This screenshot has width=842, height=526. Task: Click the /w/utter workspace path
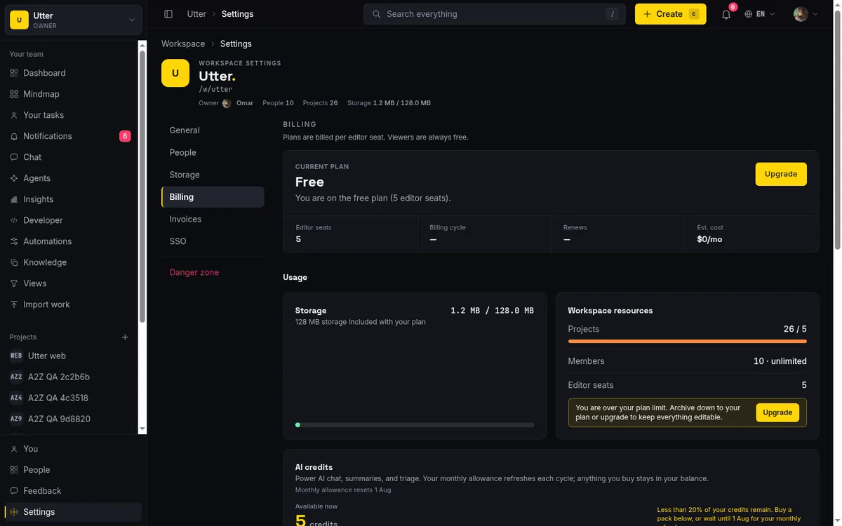coord(215,89)
